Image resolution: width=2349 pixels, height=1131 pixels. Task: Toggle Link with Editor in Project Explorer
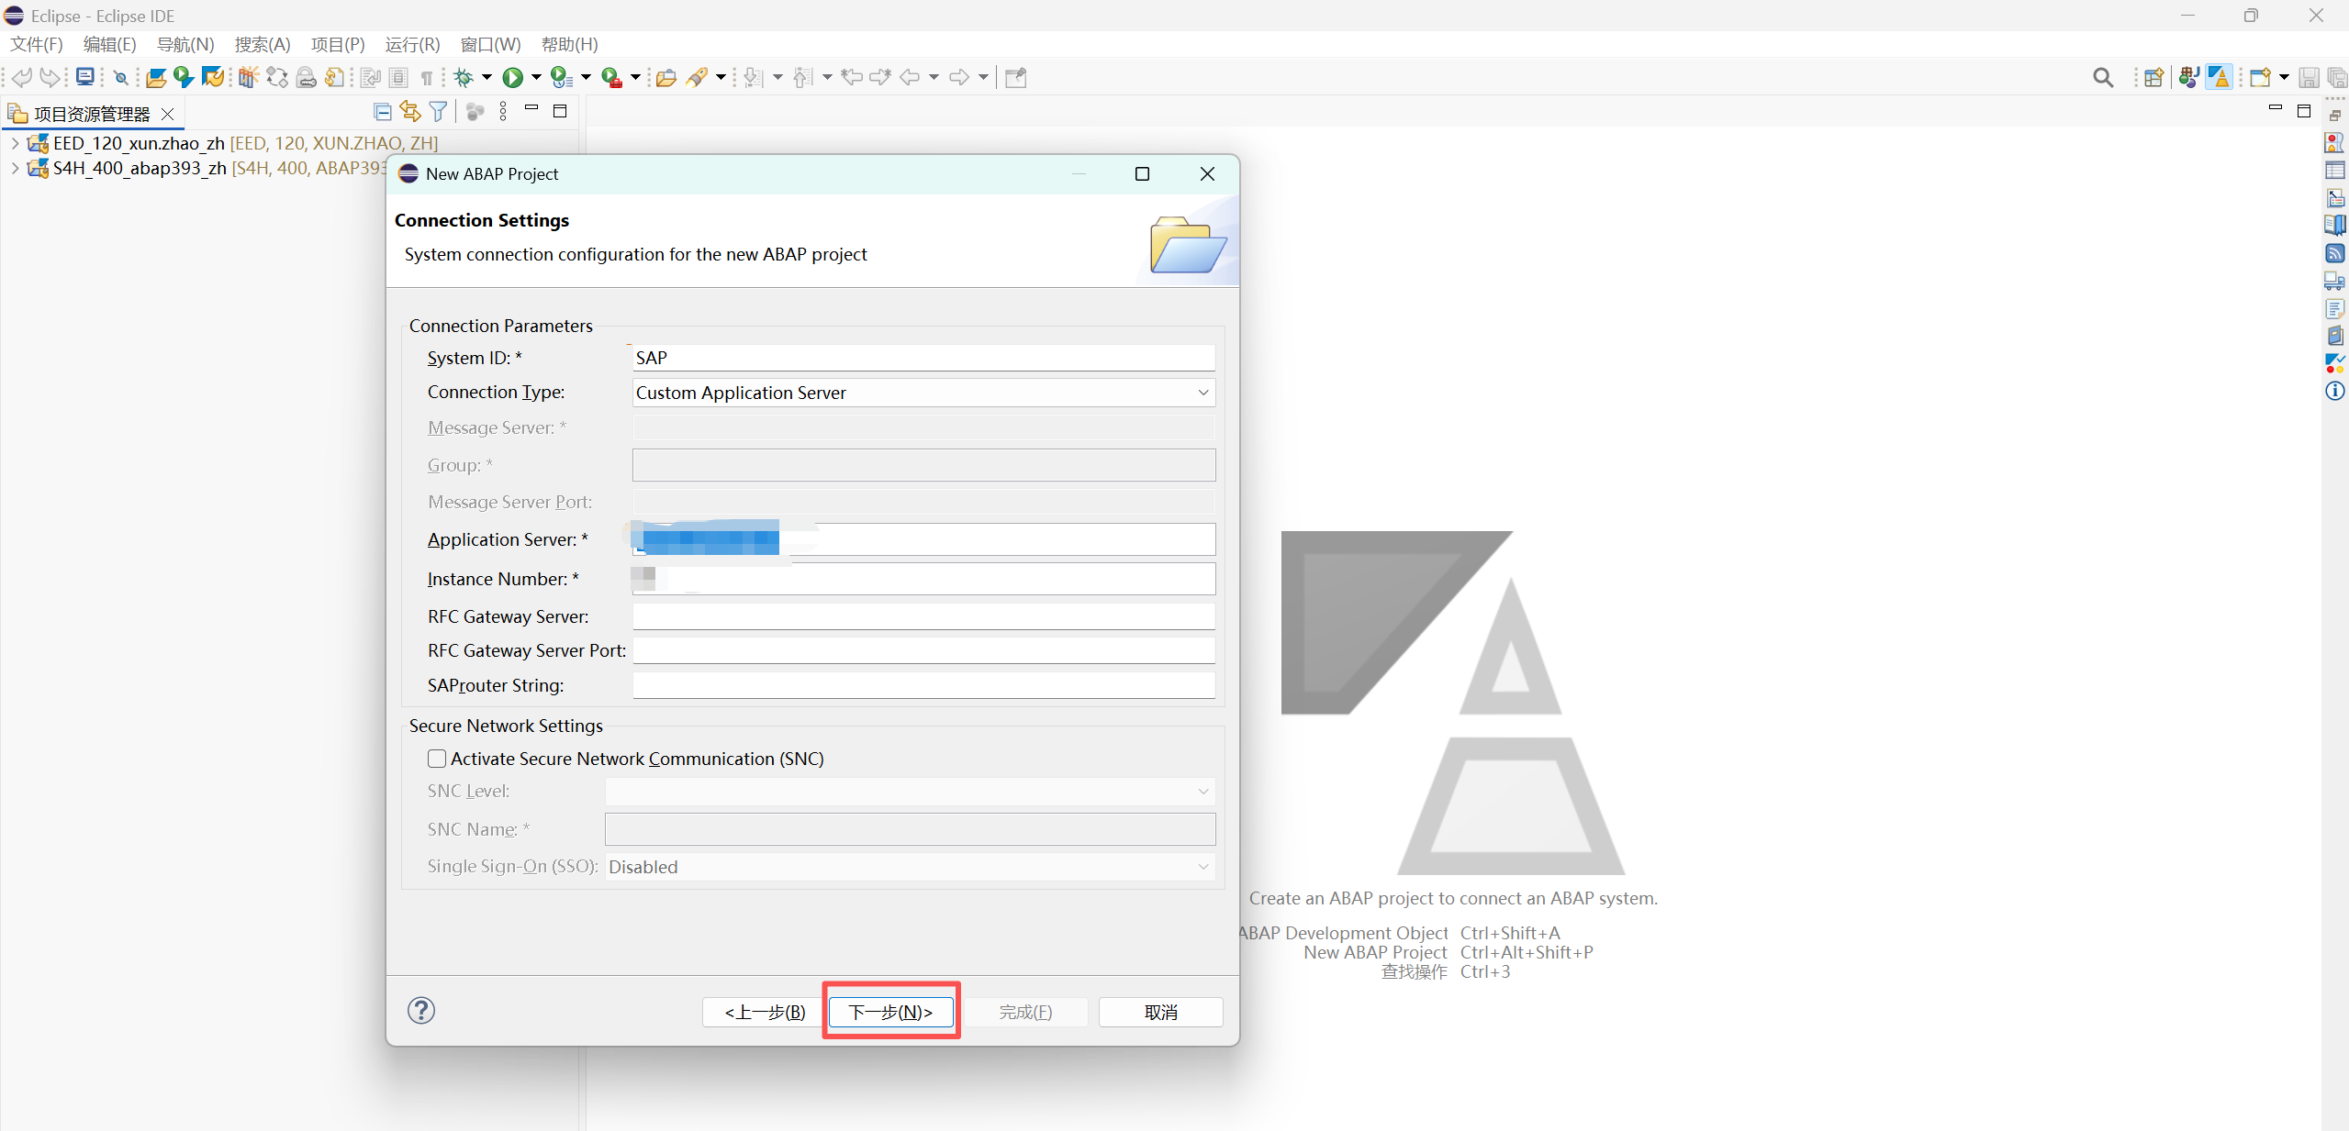coord(408,111)
